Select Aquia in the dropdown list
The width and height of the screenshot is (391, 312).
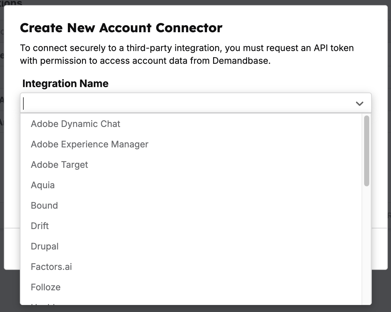(x=191, y=185)
